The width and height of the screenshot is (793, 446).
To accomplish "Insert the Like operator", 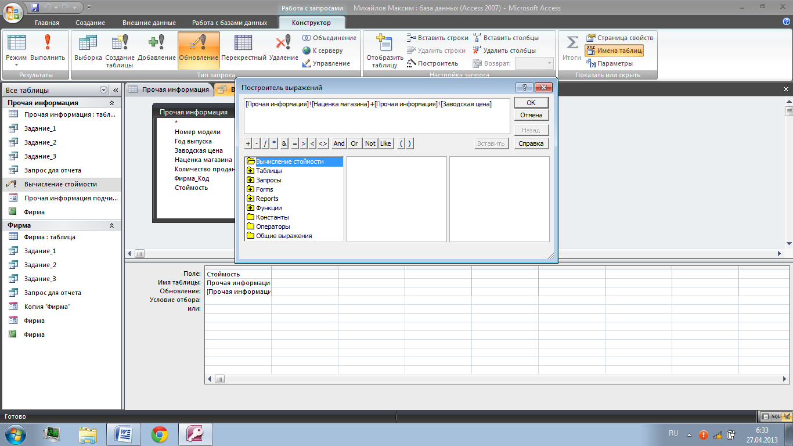I will tap(385, 143).
